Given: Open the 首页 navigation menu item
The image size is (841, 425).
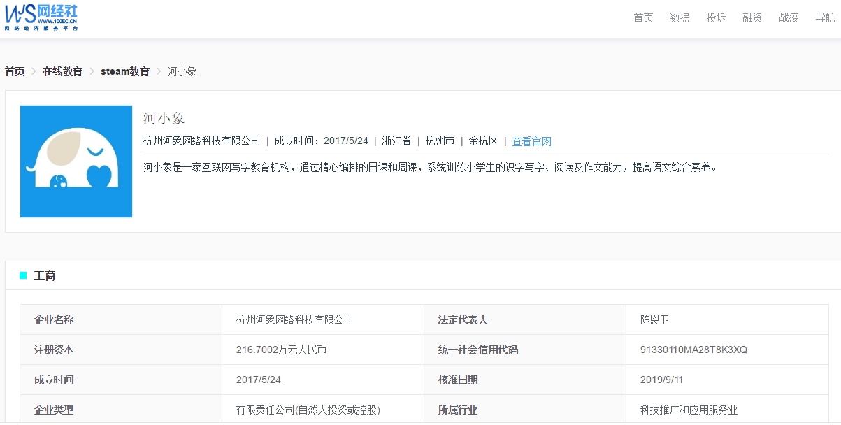Looking at the screenshot, I should tap(643, 17).
